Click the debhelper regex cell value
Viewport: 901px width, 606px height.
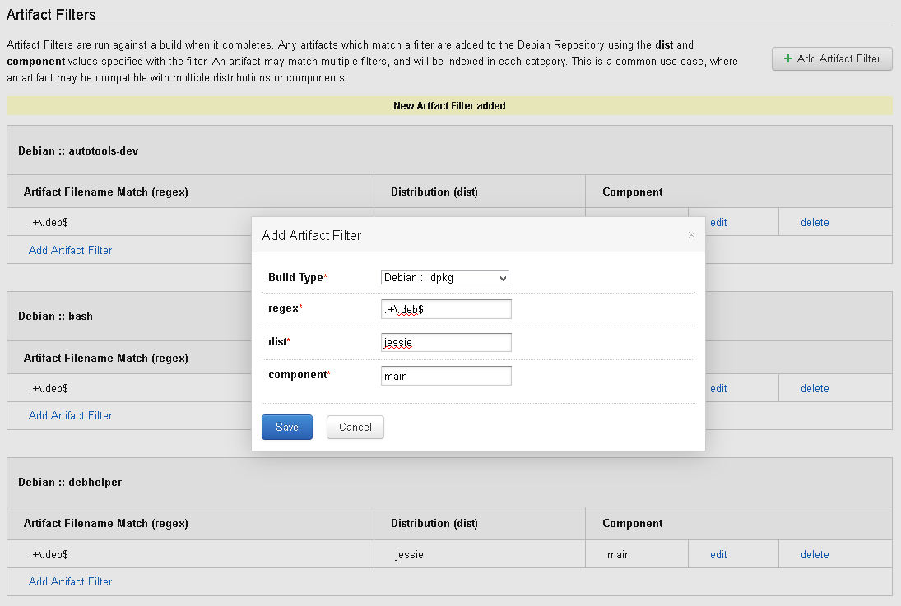tap(49, 554)
